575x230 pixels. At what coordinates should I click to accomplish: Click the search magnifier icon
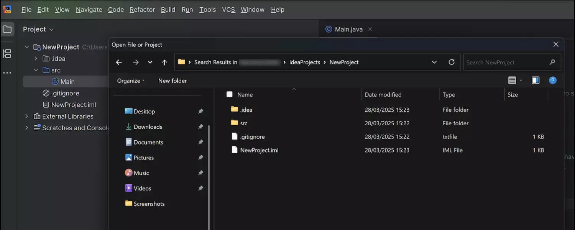pyautogui.click(x=552, y=62)
